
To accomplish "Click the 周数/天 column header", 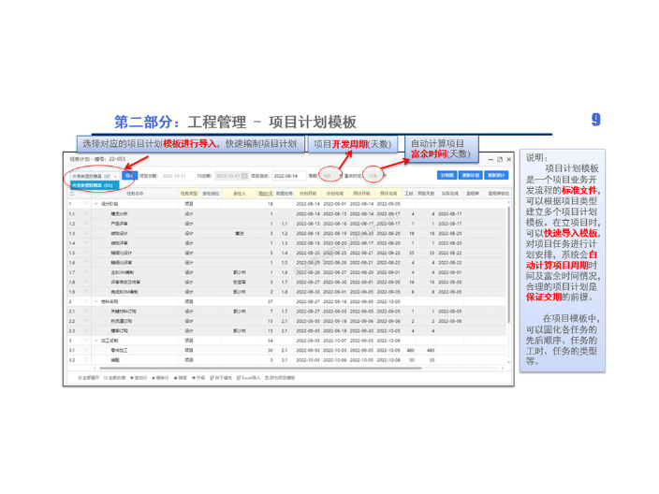I will click(x=265, y=194).
